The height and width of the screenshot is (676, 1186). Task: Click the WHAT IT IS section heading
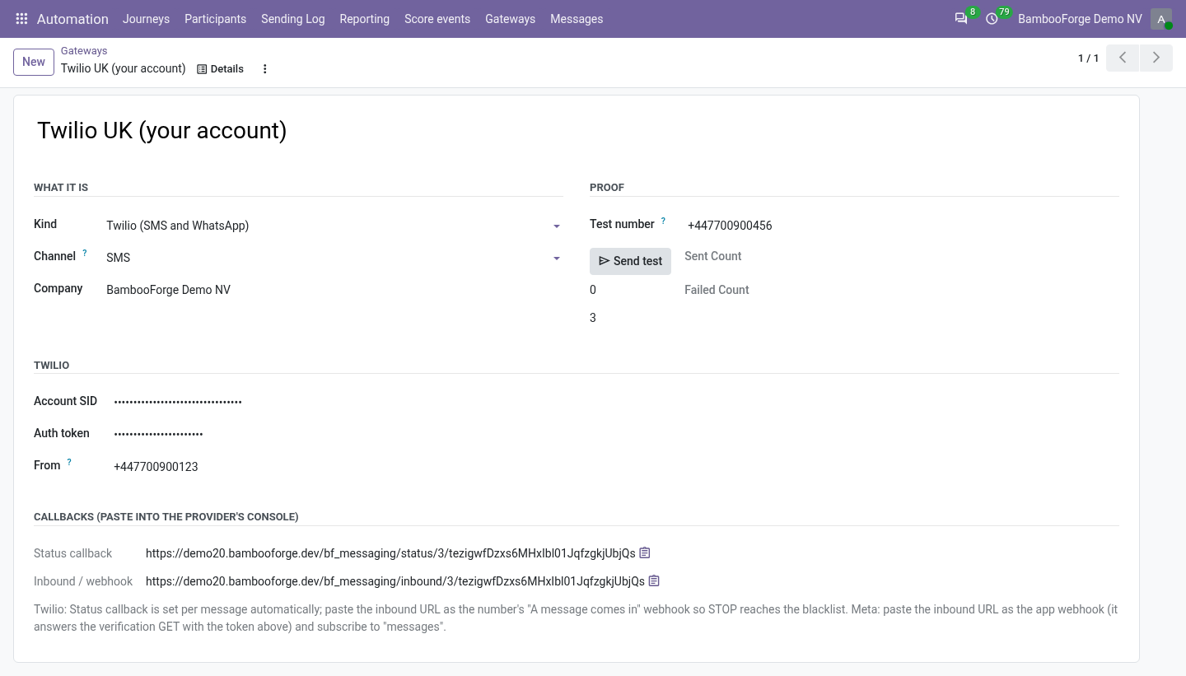pos(61,188)
